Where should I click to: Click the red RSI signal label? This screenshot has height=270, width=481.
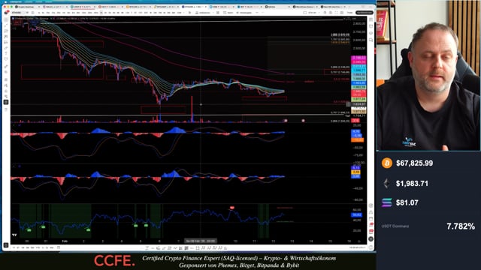tap(232, 208)
